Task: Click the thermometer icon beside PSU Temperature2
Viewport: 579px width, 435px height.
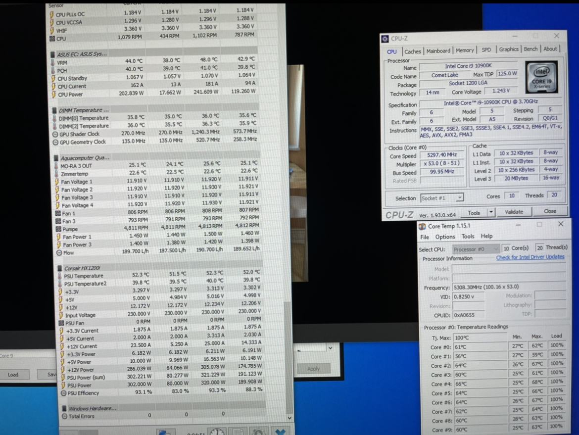Action: tap(60, 284)
